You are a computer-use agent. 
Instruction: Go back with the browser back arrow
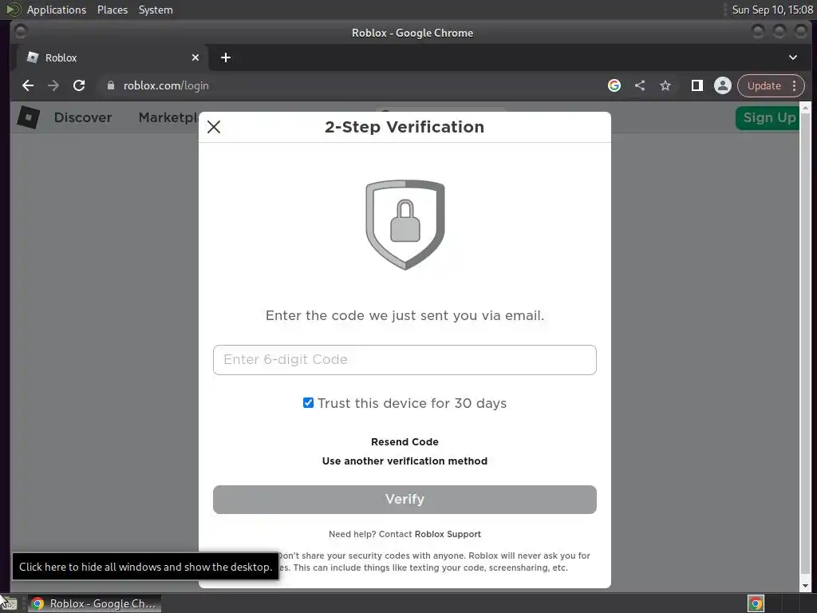[x=28, y=85]
